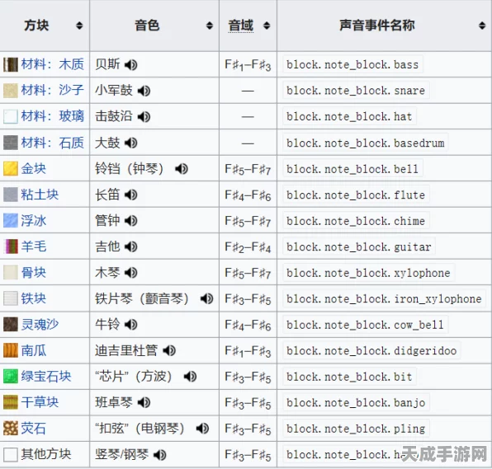Click the clay block icon
The image size is (492, 469).
click(11, 195)
